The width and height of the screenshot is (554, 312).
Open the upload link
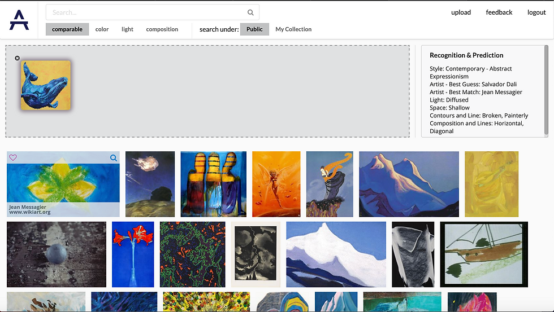pyautogui.click(x=461, y=12)
